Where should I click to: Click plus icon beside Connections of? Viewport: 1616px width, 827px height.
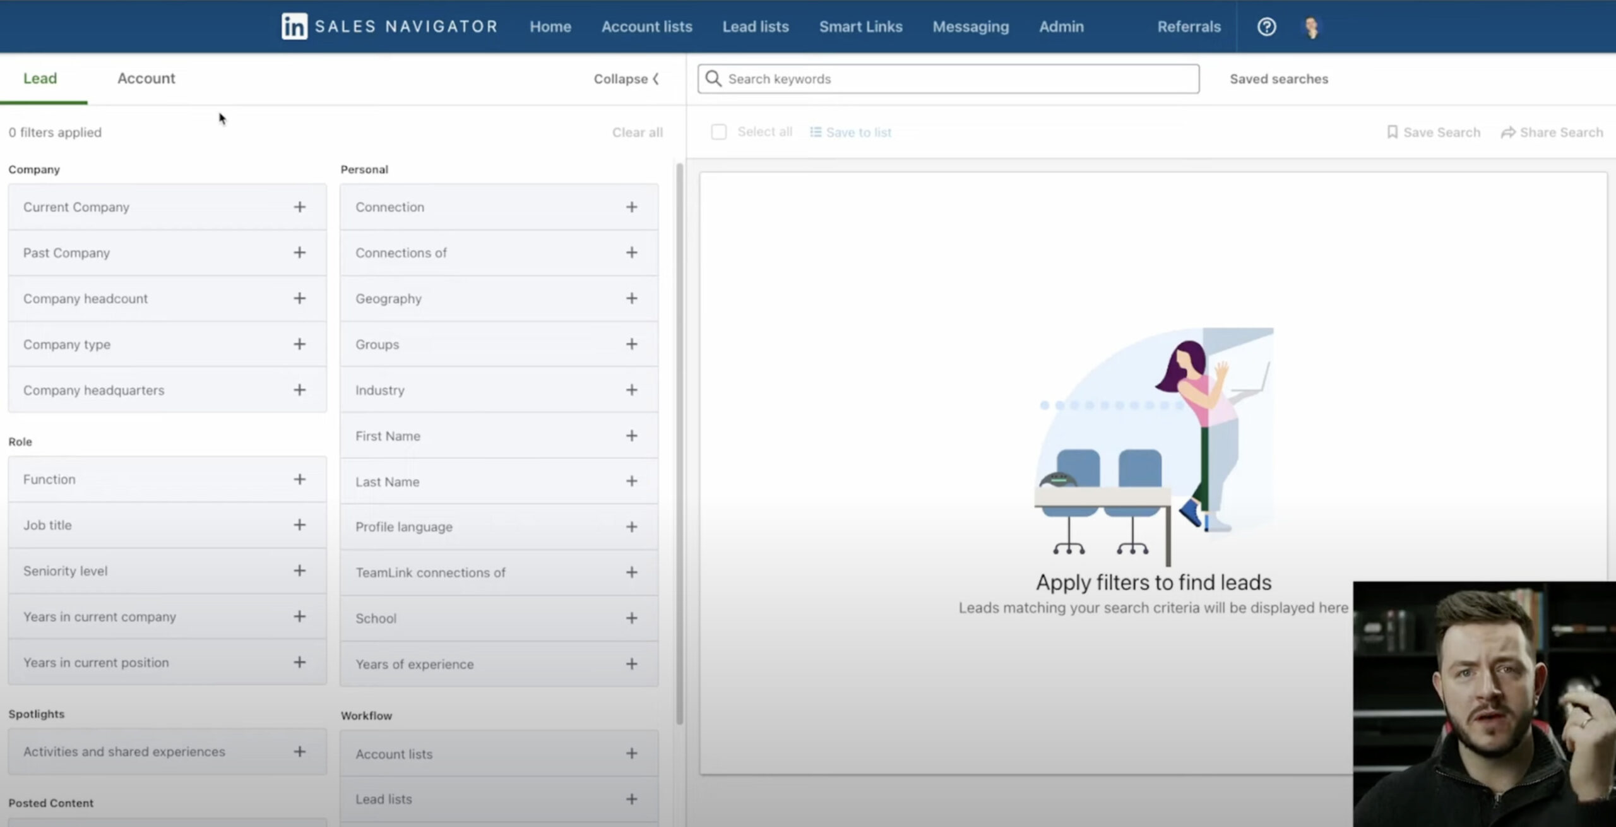[x=632, y=253]
